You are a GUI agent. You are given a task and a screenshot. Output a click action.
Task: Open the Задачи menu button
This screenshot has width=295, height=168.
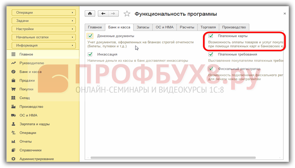(44, 21)
